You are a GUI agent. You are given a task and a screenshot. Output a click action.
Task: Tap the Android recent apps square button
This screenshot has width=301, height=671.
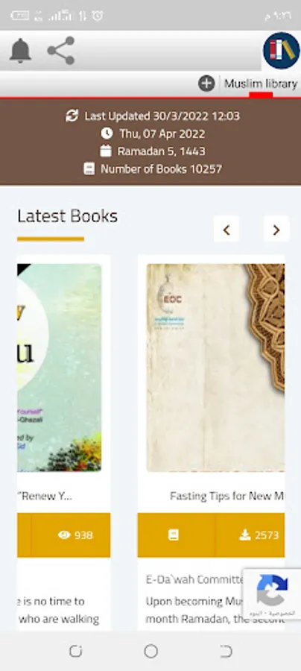(75, 652)
